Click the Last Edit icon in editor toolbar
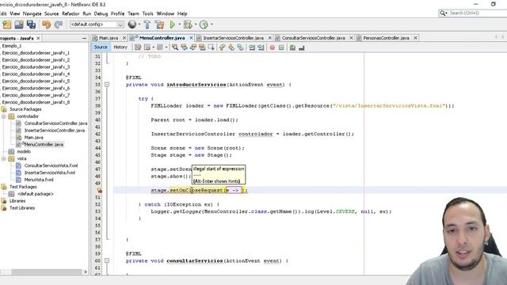The width and height of the screenshot is (507, 285). point(138,47)
